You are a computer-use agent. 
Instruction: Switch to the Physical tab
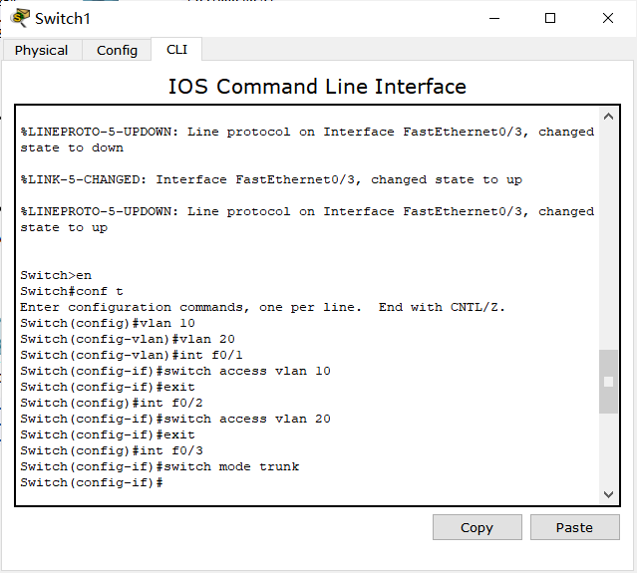point(42,50)
